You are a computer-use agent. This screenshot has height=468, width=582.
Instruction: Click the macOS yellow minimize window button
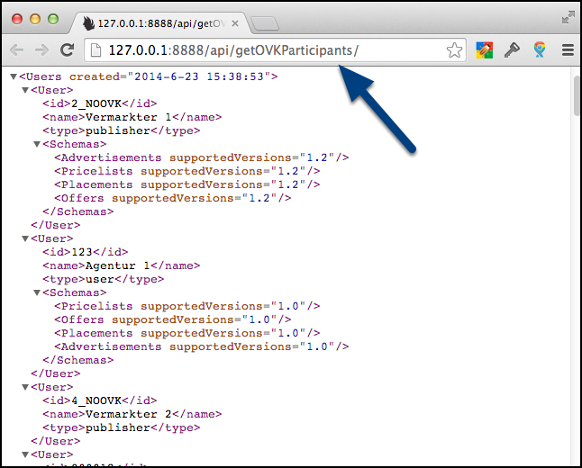pyautogui.click(x=35, y=19)
